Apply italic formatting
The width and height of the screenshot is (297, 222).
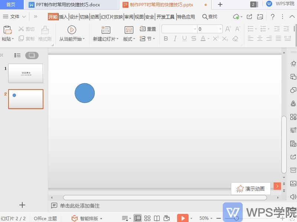174,38
